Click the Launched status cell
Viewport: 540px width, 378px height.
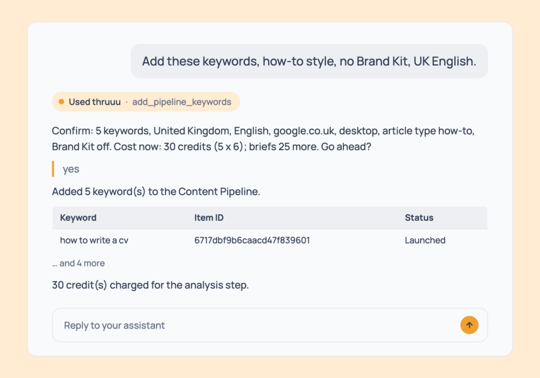(425, 240)
